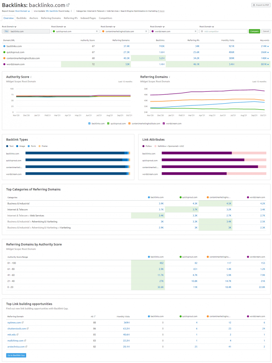The width and height of the screenshot is (272, 363).
Task: Expand quicksprout.com 266K keywords chevron
Action: tap(268, 52)
